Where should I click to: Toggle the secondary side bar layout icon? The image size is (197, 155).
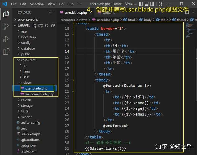(152, 4)
